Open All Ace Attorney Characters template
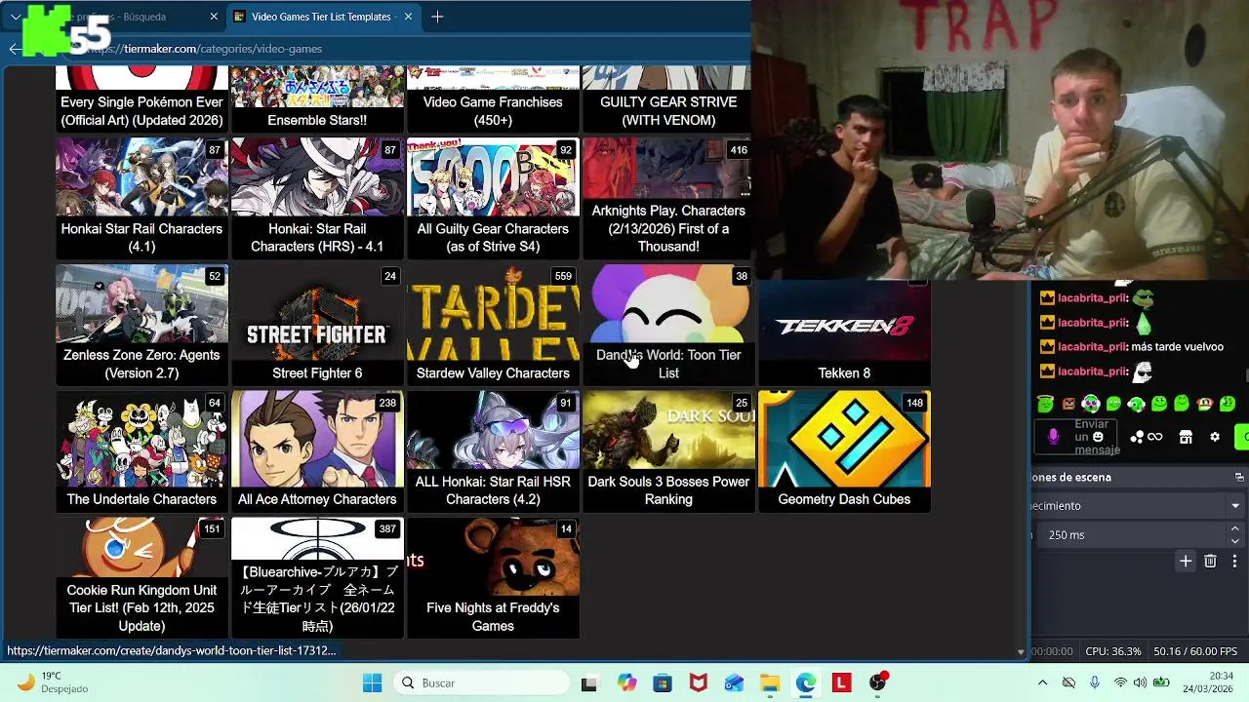 tap(317, 451)
